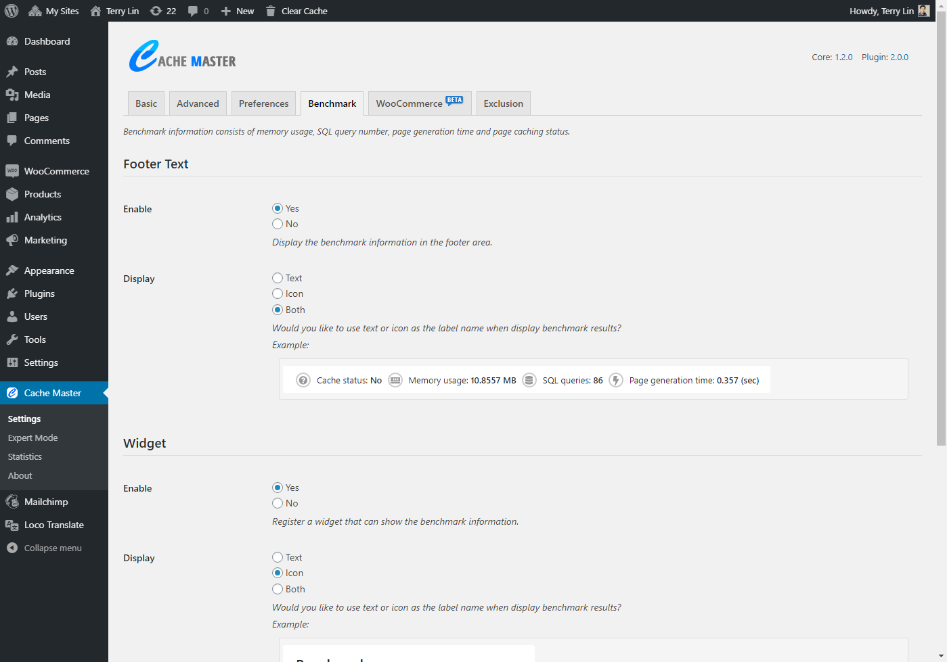Image resolution: width=947 pixels, height=662 pixels.
Task: Click the Page generation time bolt icon
Action: 616,380
